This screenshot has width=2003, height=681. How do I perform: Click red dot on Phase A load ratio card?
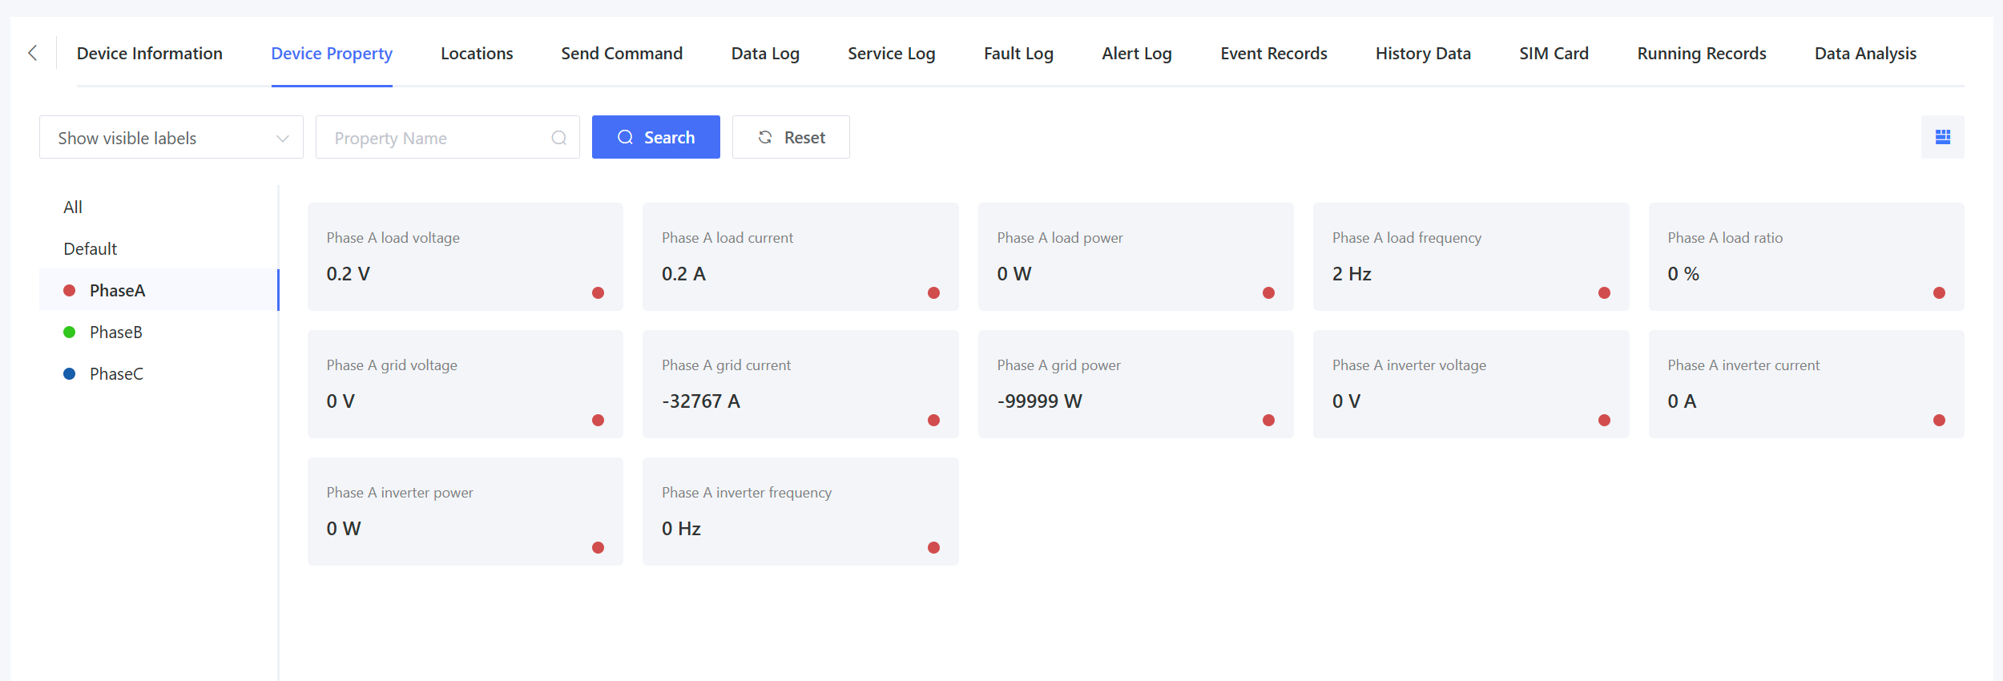(1939, 292)
